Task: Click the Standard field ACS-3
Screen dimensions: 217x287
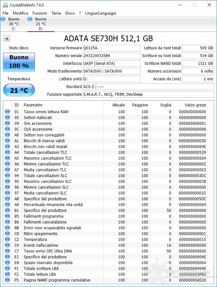Action: click(x=148, y=87)
